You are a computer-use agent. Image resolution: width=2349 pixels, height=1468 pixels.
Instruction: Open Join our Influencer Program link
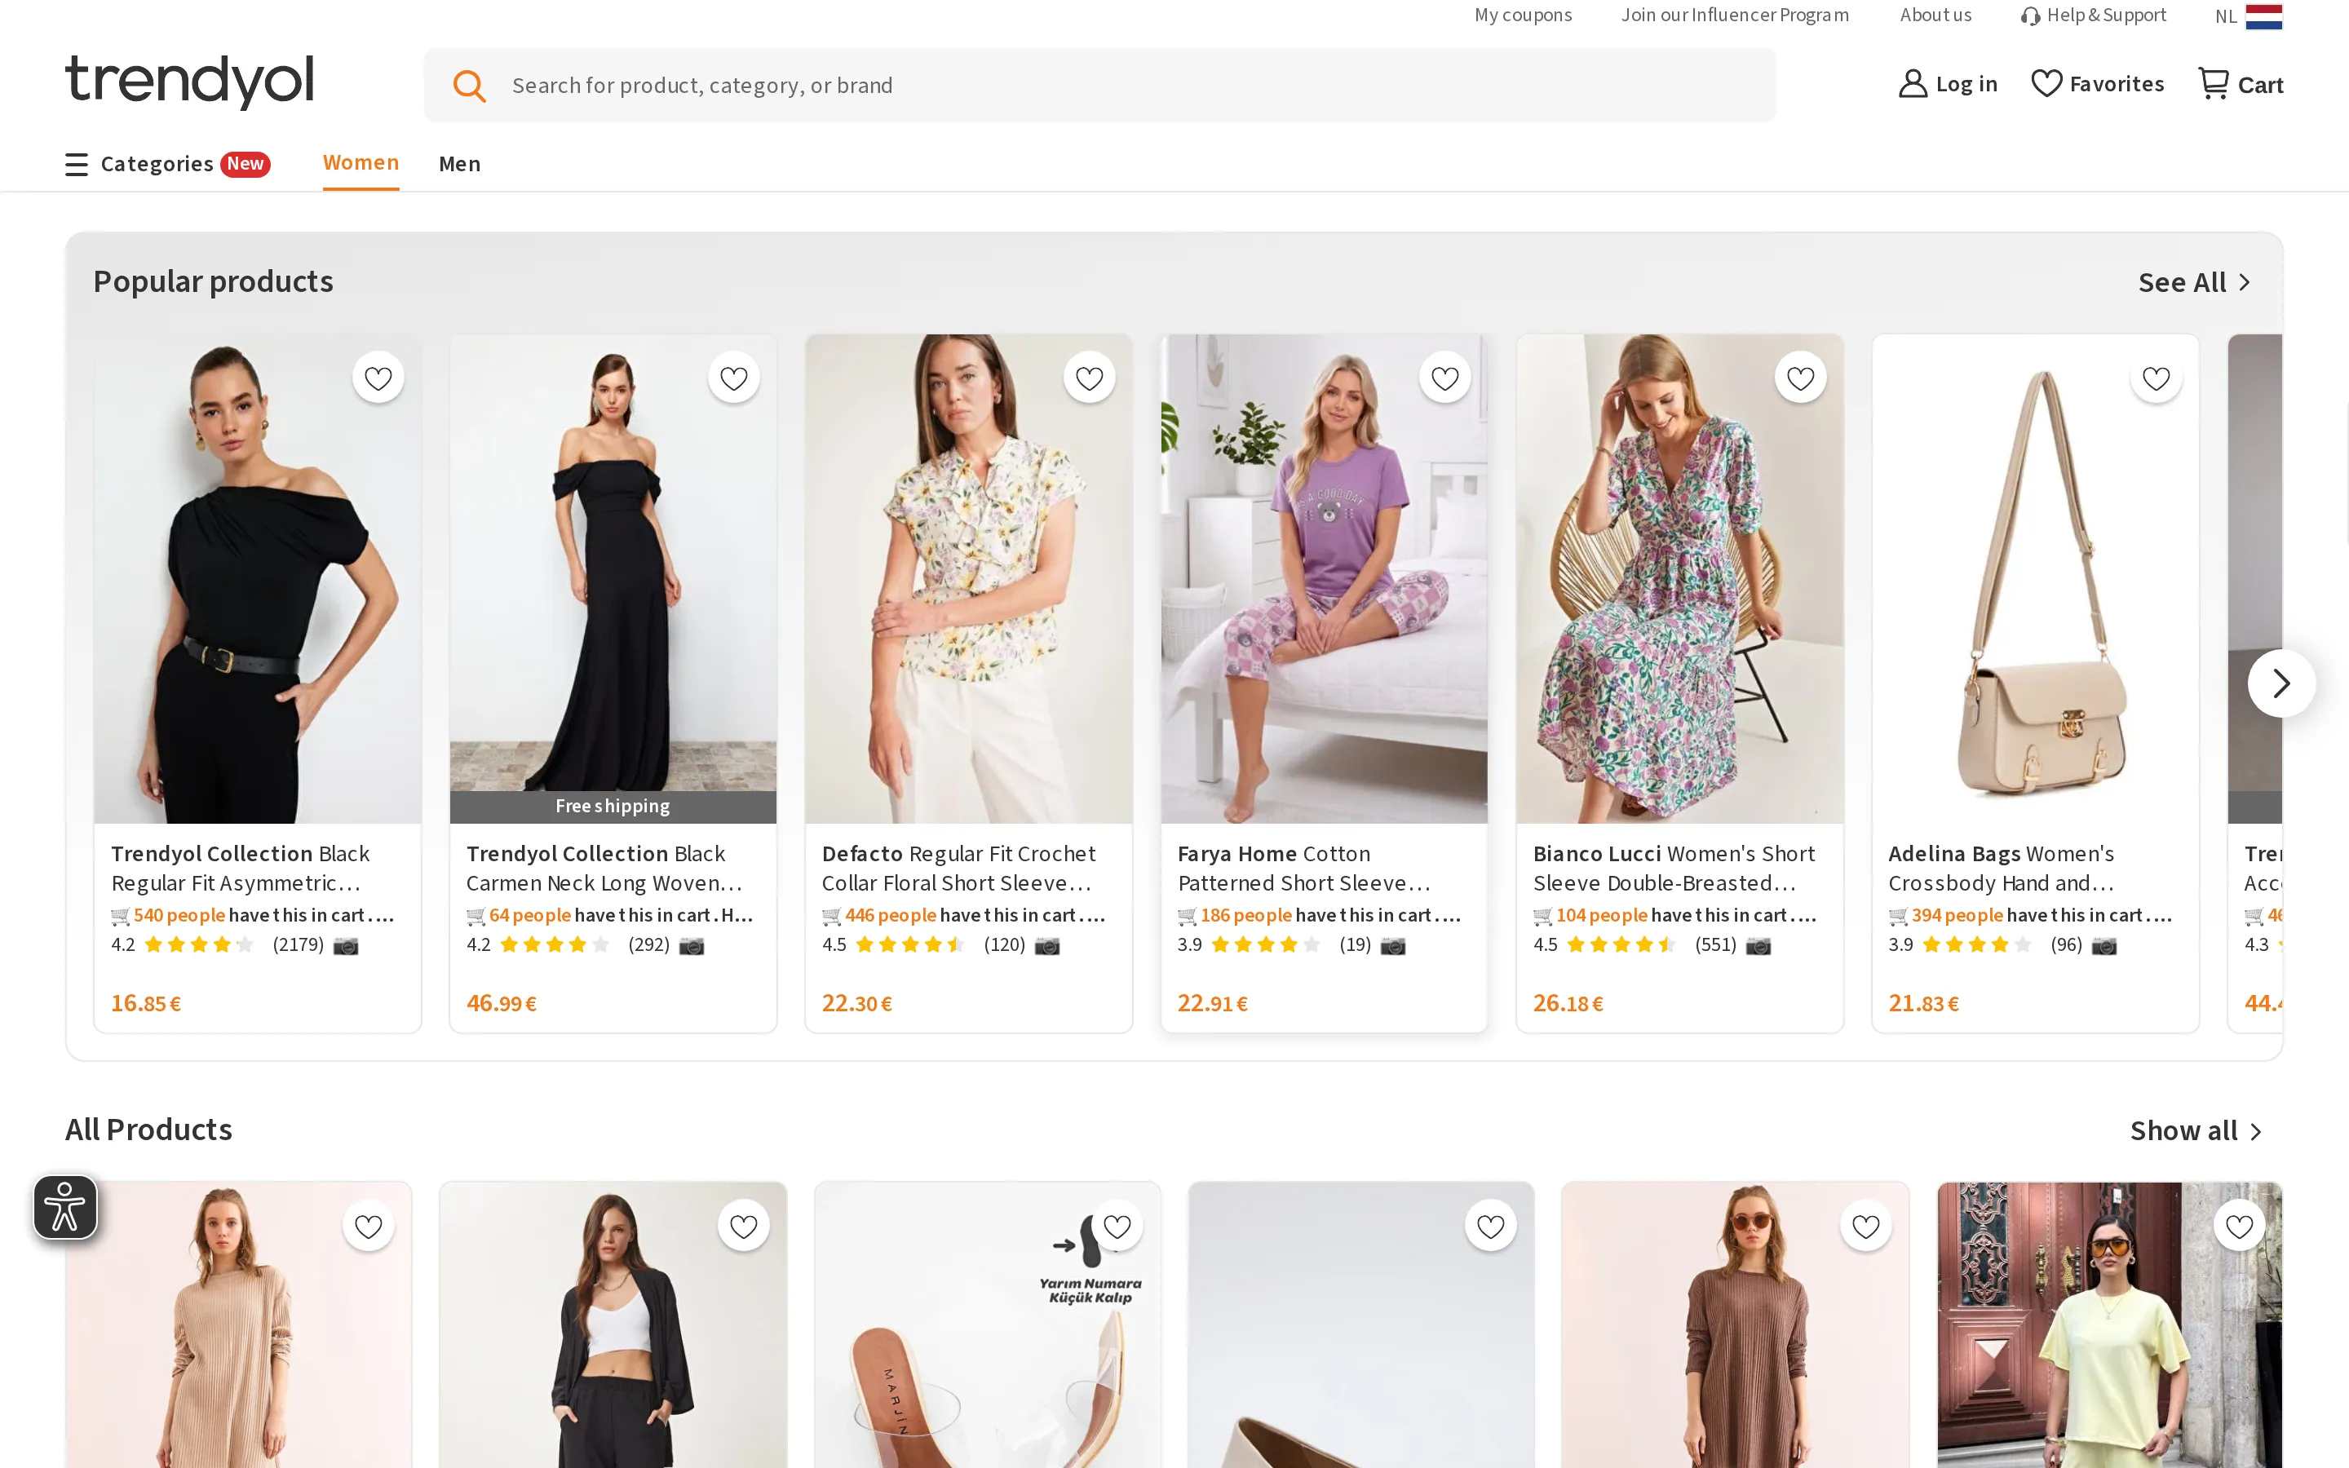click(x=1735, y=15)
